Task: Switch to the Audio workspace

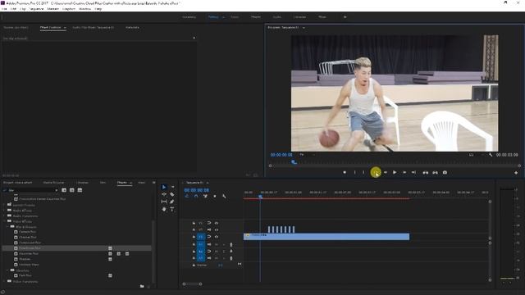Action: point(277,16)
